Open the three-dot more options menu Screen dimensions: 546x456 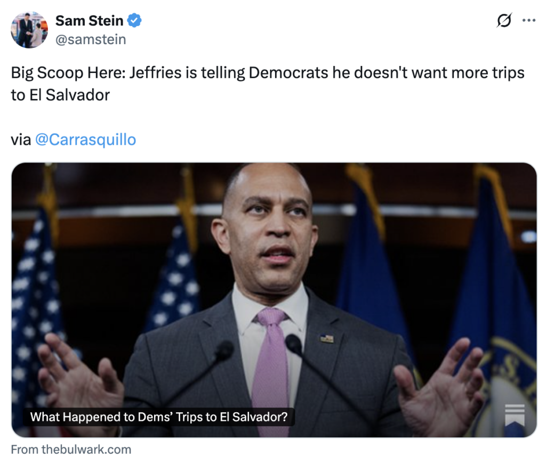pos(528,21)
